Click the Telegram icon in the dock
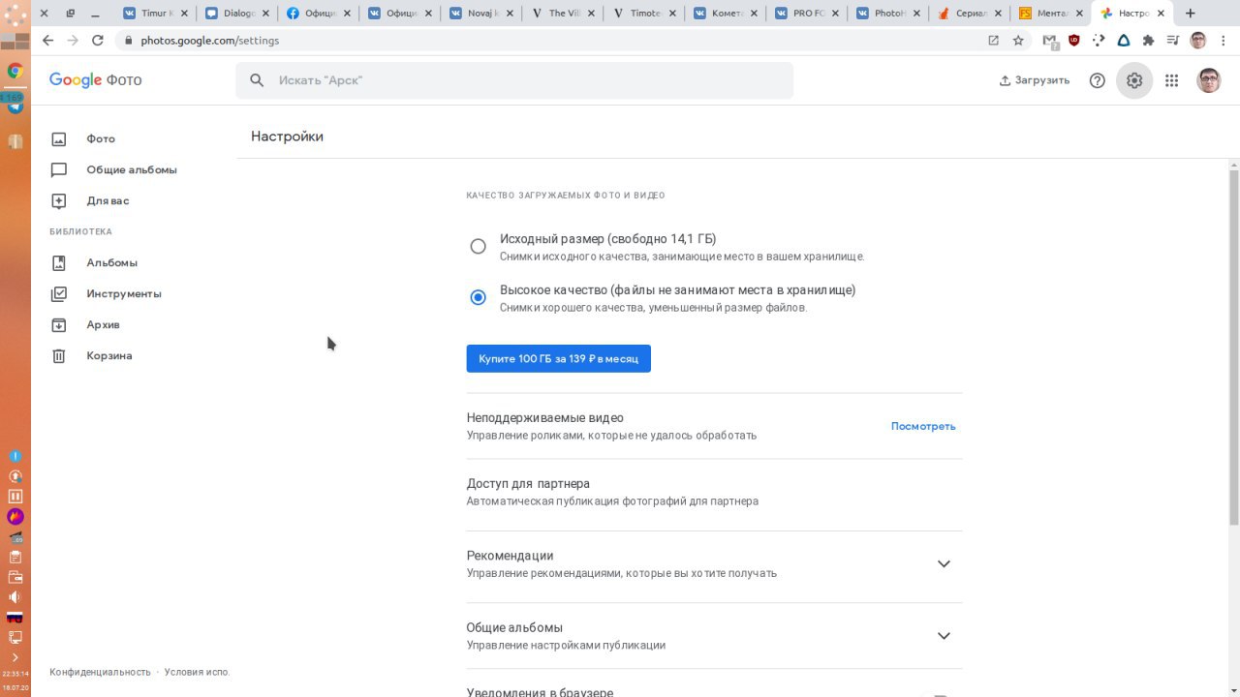Viewport: 1240px width, 697px height. click(15, 105)
